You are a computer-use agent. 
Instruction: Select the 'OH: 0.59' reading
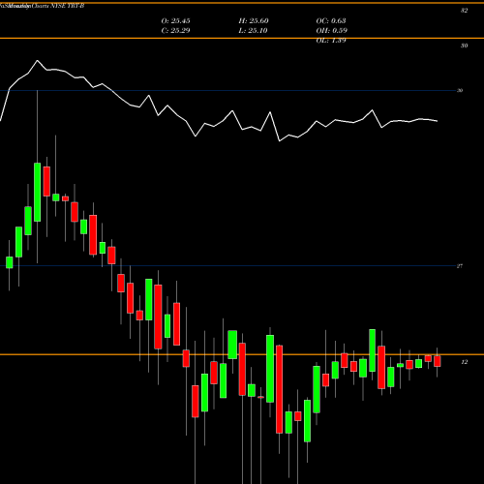coord(331,31)
